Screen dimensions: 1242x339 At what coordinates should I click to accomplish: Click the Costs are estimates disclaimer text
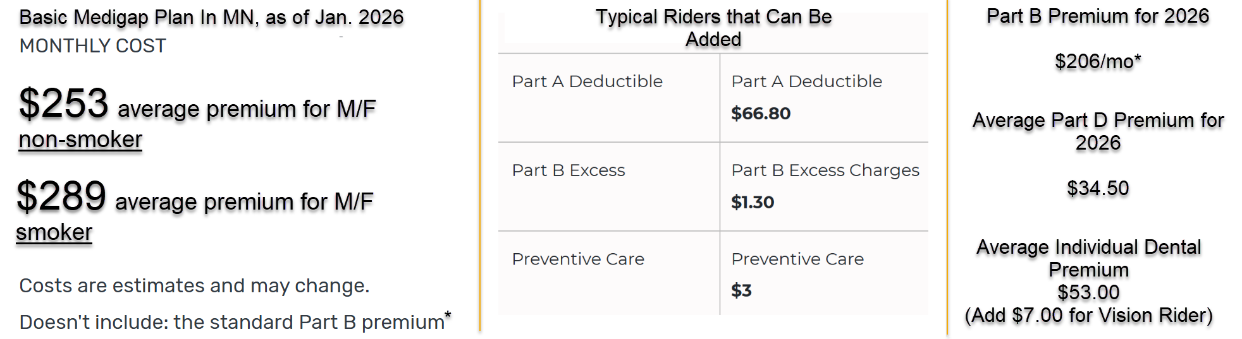(x=194, y=286)
